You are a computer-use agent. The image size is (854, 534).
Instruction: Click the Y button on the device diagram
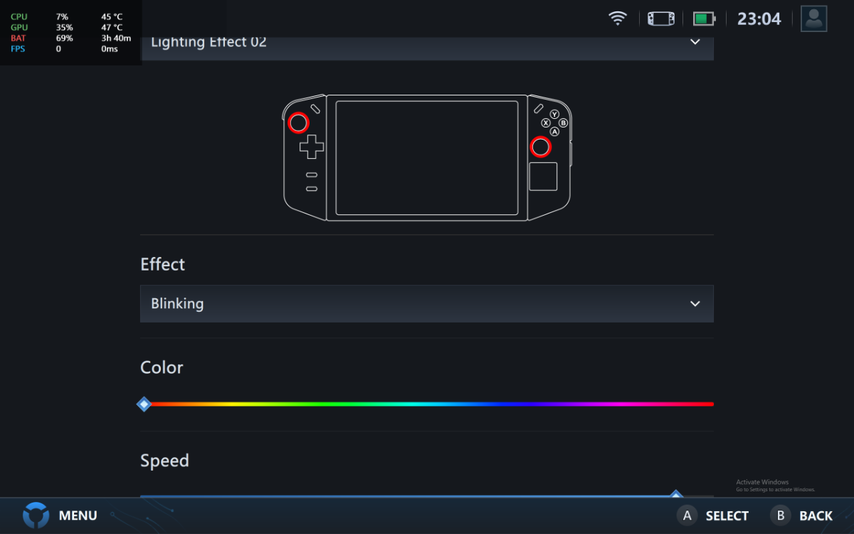tap(554, 115)
